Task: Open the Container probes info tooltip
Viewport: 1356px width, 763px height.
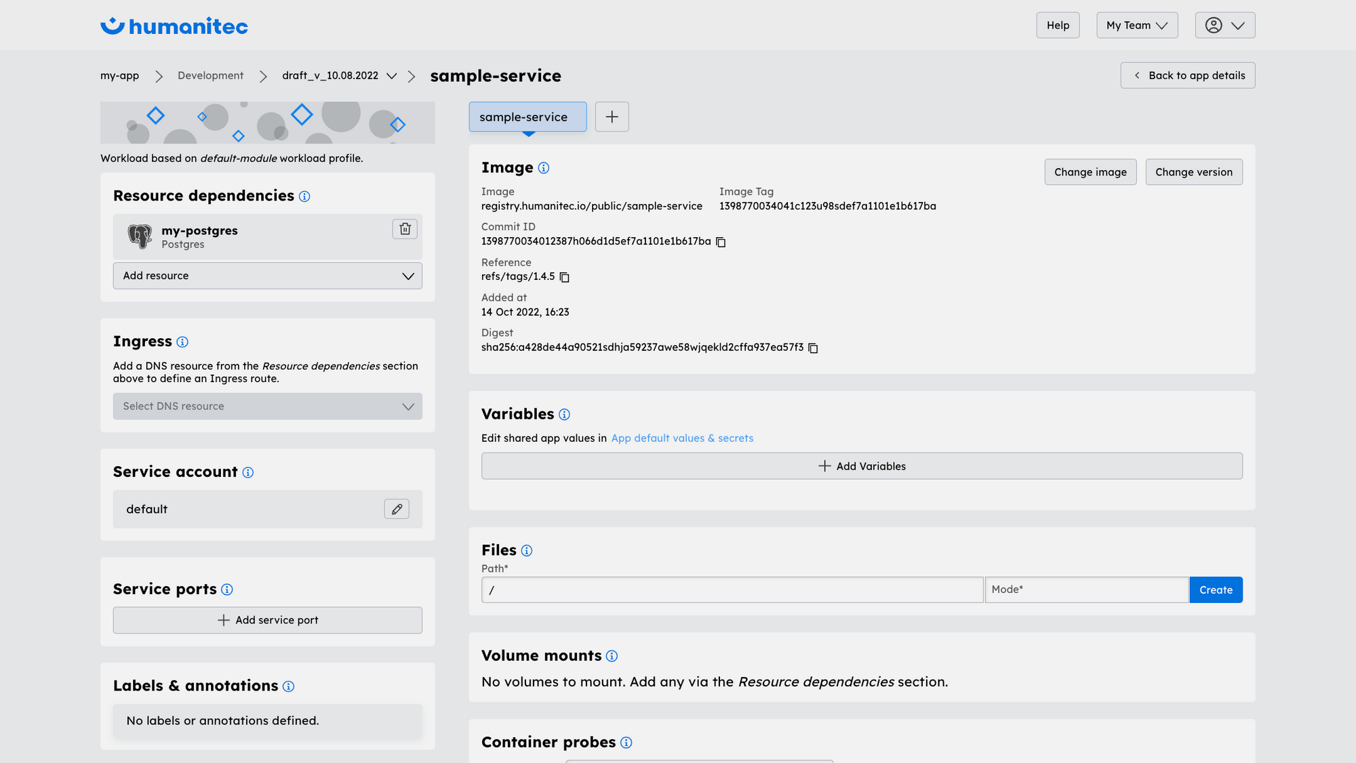Action: [624, 742]
